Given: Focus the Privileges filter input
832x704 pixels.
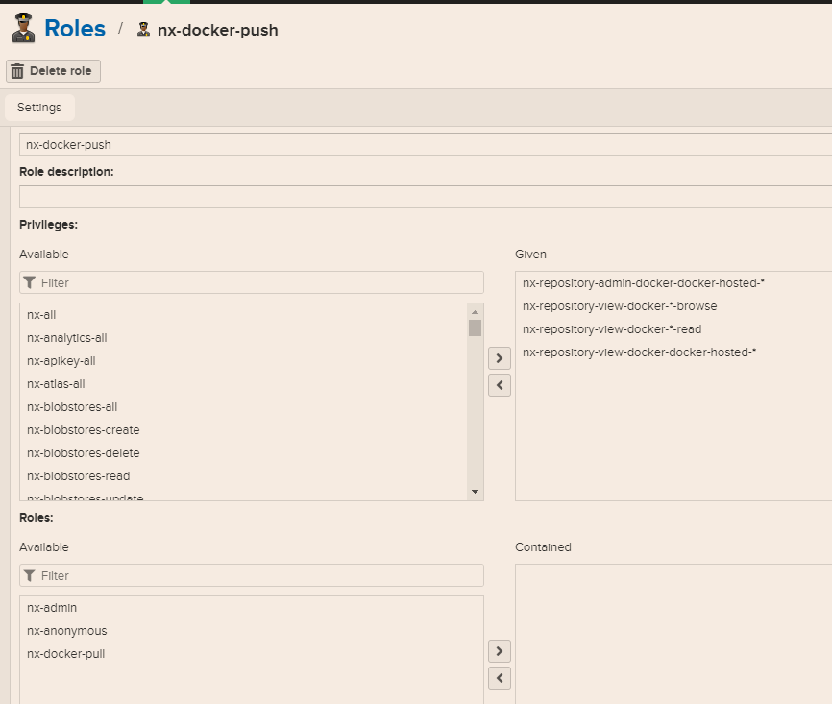Looking at the screenshot, I should (259, 283).
